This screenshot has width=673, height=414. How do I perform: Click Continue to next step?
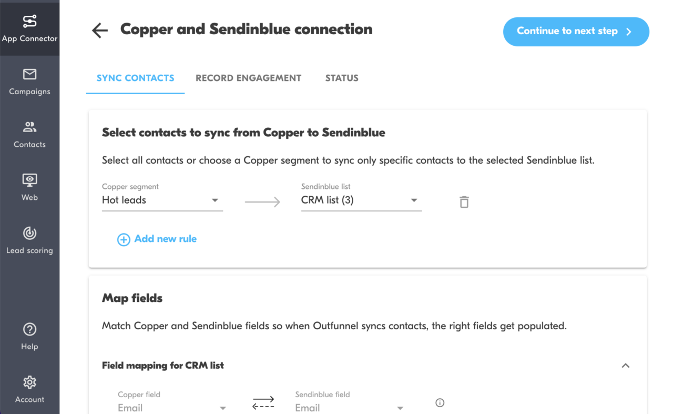click(x=576, y=32)
